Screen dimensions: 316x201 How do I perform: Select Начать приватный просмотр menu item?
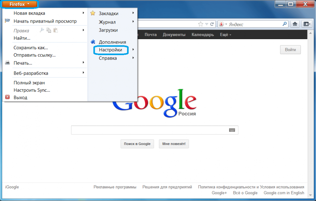pyautogui.click(x=45, y=21)
